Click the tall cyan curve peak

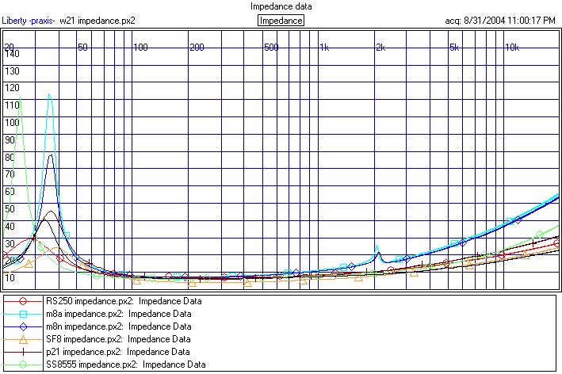[x=49, y=96]
